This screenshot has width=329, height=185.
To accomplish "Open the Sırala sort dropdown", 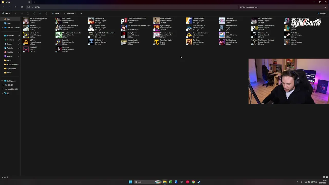I will click(56, 14).
